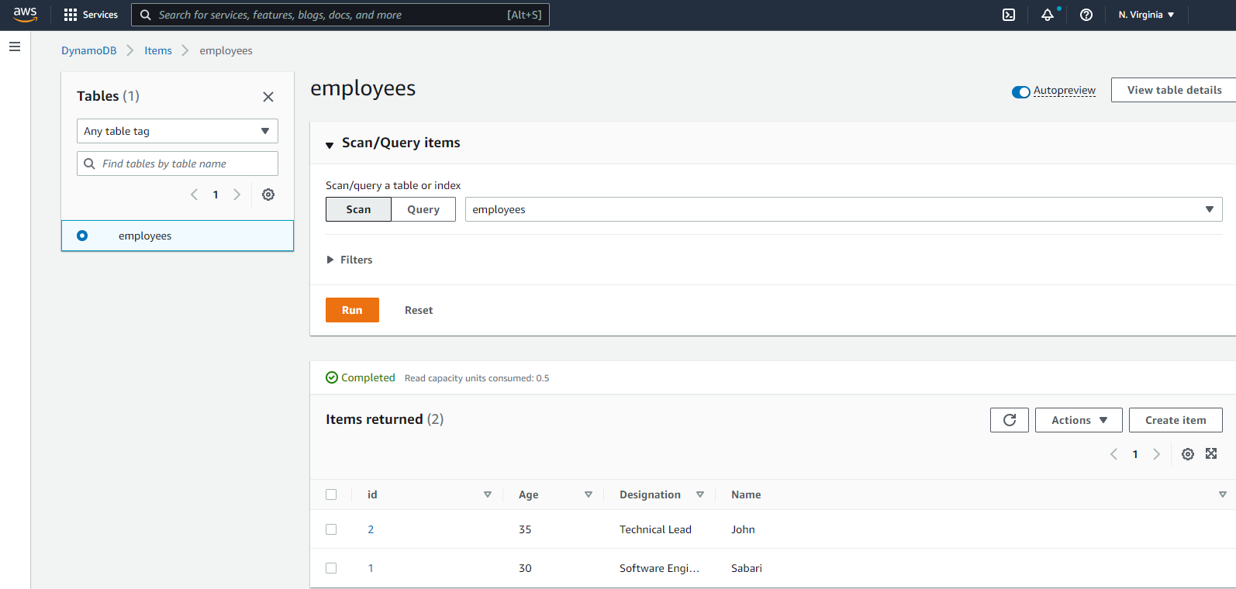Open the hamburger navigation menu
1236x589 pixels.
(15, 46)
